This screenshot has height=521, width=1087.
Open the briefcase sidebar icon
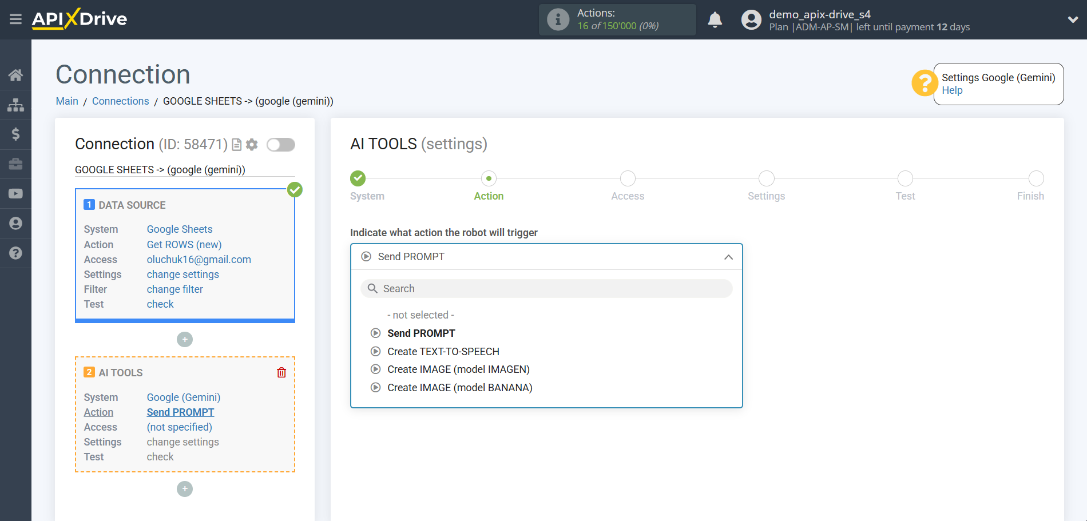coord(15,164)
